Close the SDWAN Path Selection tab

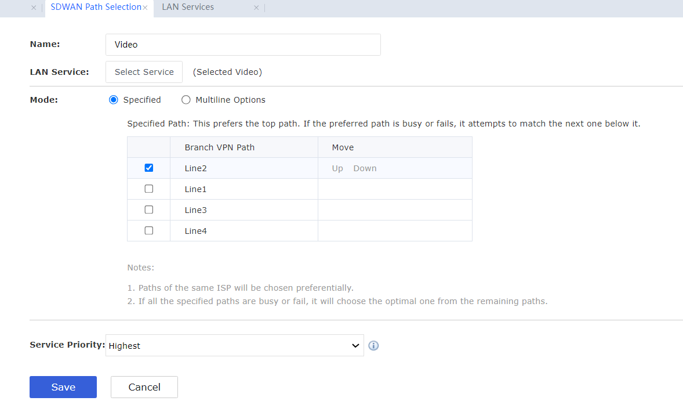coord(145,8)
